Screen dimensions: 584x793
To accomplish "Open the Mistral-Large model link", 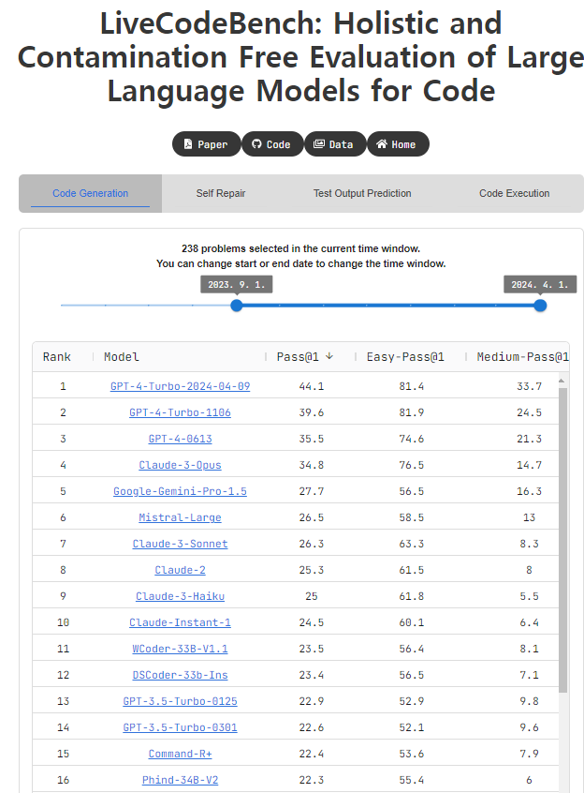I will coord(181,517).
